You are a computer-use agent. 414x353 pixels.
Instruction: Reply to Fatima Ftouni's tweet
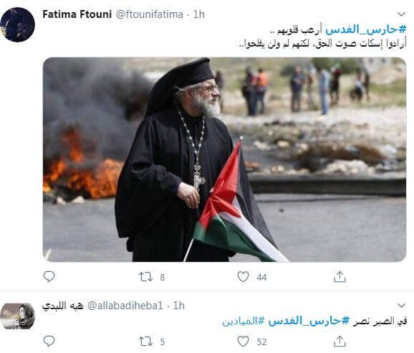pos(49,276)
